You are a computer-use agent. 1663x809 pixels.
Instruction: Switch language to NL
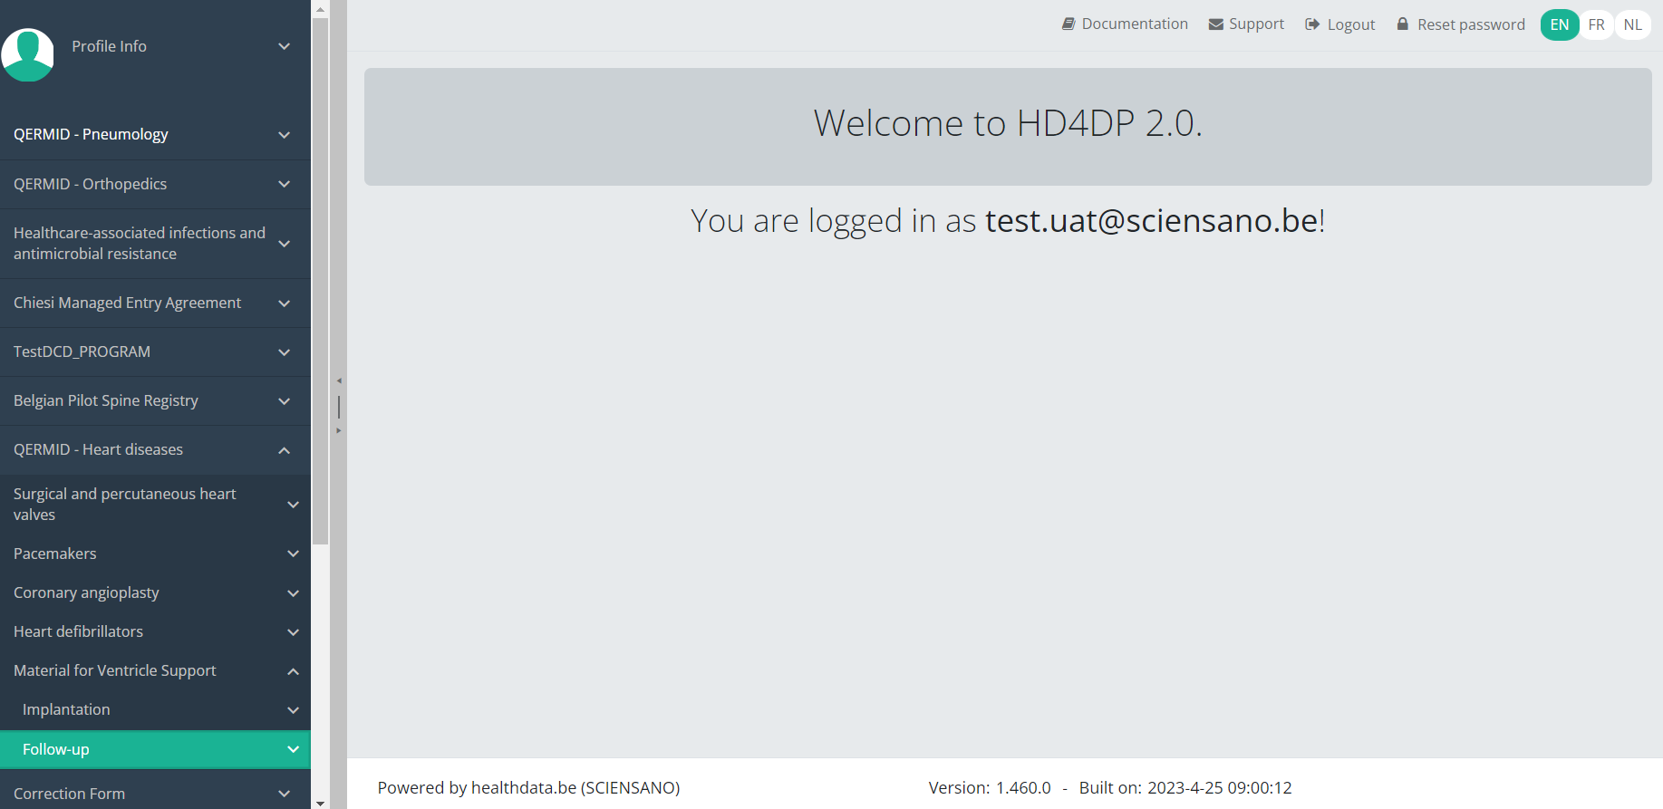tap(1633, 24)
